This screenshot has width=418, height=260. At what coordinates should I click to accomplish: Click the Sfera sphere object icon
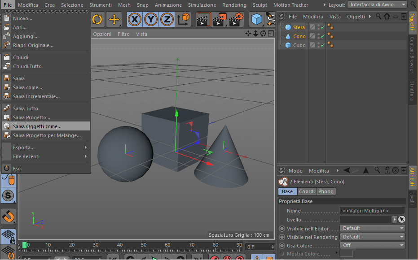click(288, 27)
